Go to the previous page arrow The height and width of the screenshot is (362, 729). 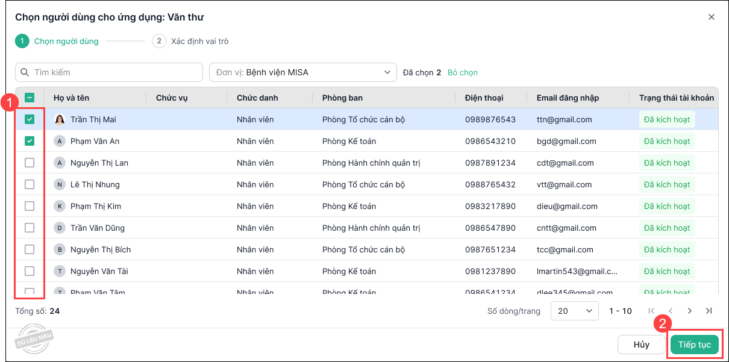click(671, 311)
